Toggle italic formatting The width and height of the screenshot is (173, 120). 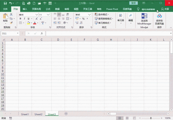click(x=24, y=19)
